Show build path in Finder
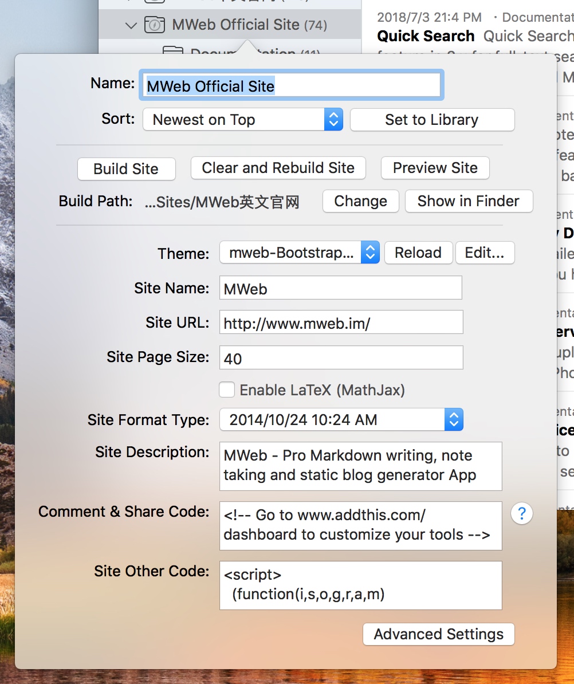The width and height of the screenshot is (574, 684). coord(468,201)
